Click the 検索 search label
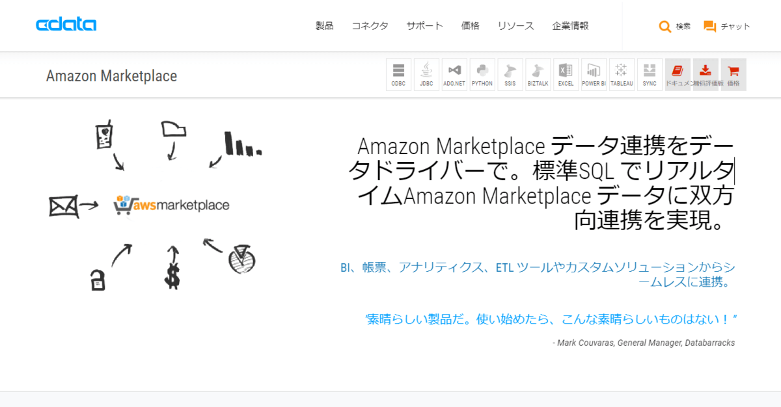 (683, 27)
